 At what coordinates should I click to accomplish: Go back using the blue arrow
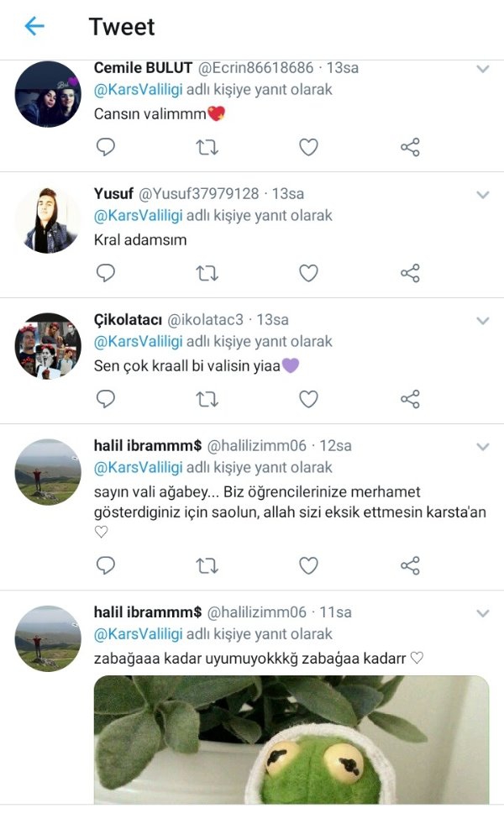[x=34, y=25]
